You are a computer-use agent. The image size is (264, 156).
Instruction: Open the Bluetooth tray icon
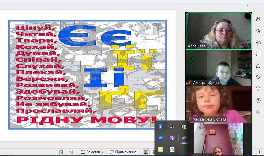[x=160, y=126]
